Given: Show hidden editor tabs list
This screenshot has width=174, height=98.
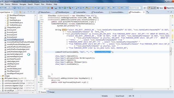Looking at the screenshot, I should (148, 12).
